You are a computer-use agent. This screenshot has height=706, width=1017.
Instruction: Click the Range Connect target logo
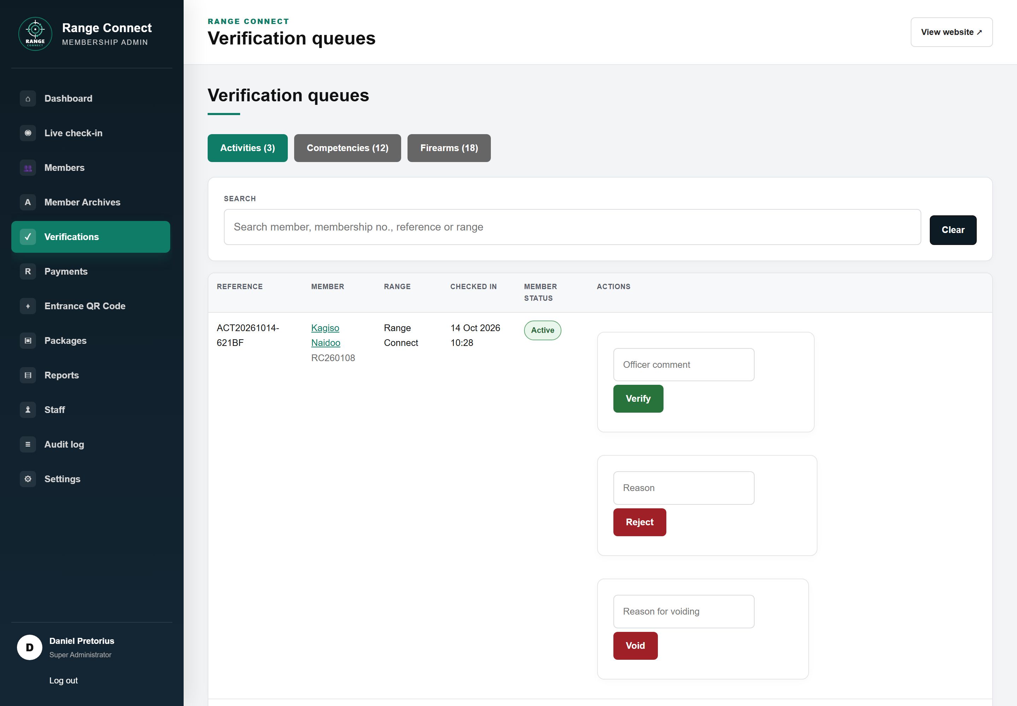(35, 34)
